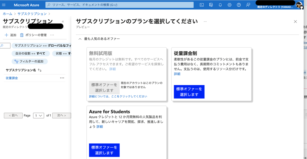Open the Azure portal hamburger menu
The width and height of the screenshot is (307, 159).
4,5
